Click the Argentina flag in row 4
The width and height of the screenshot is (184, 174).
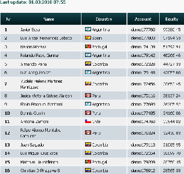[88, 55]
